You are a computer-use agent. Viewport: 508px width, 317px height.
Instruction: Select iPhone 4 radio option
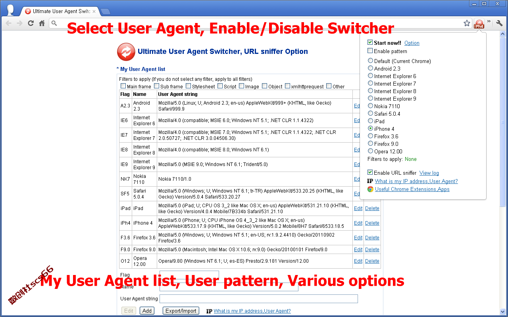point(370,128)
